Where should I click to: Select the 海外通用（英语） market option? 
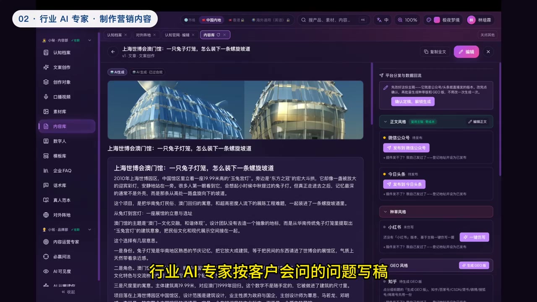click(271, 20)
